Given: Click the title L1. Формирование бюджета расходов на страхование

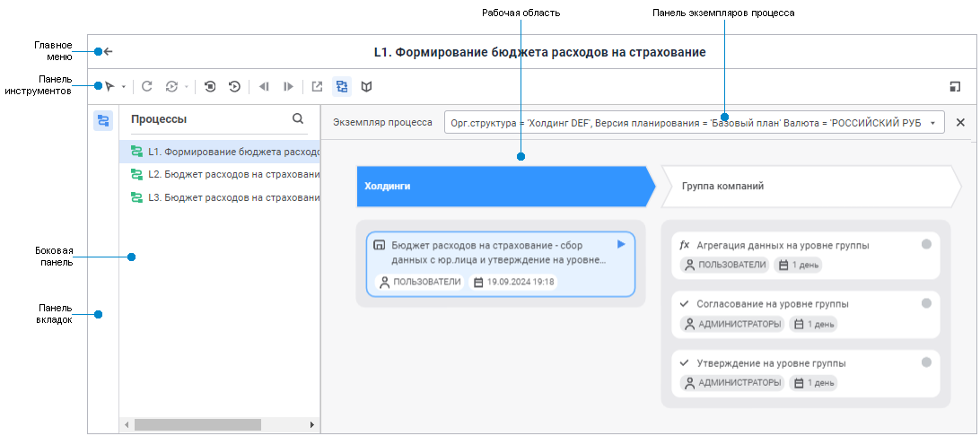Looking at the screenshot, I should [540, 52].
